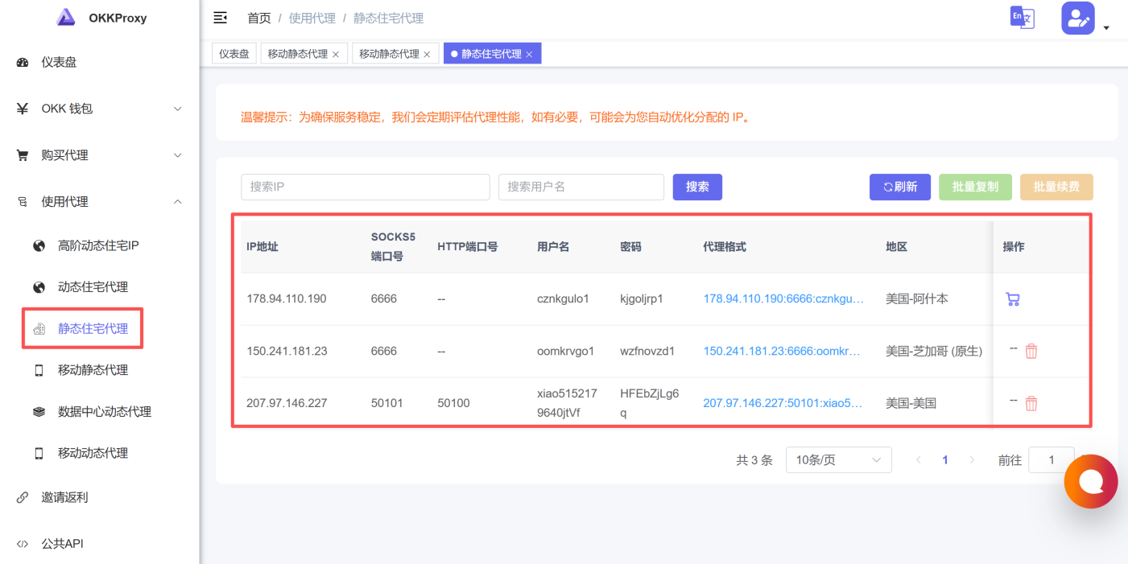Click shopping cart icon for 178.94.110.190
The width and height of the screenshot is (1128, 564).
coord(1013,299)
